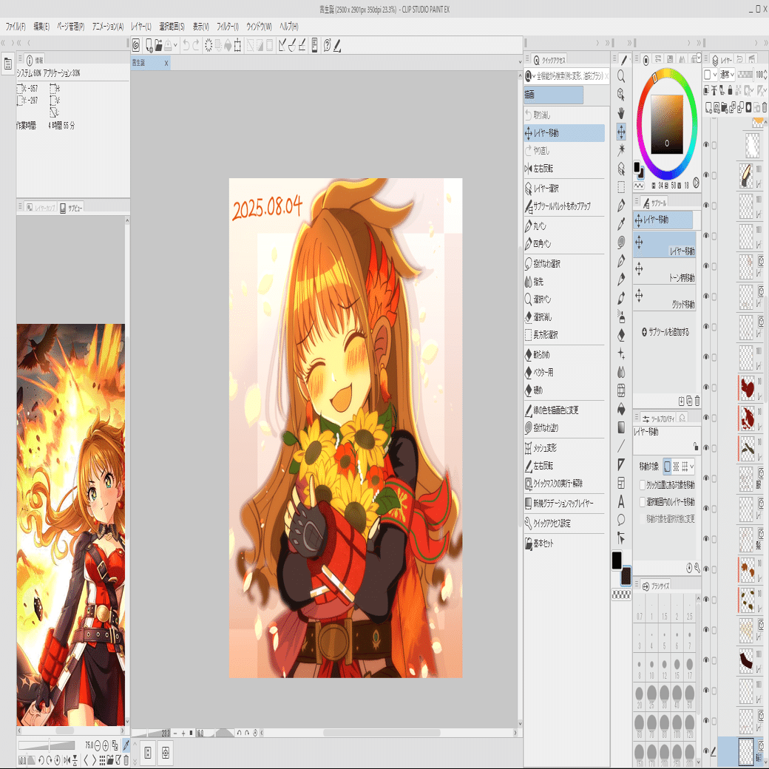Open blending mode dropdown 通常
Screen dimensions: 769x769
[727, 75]
